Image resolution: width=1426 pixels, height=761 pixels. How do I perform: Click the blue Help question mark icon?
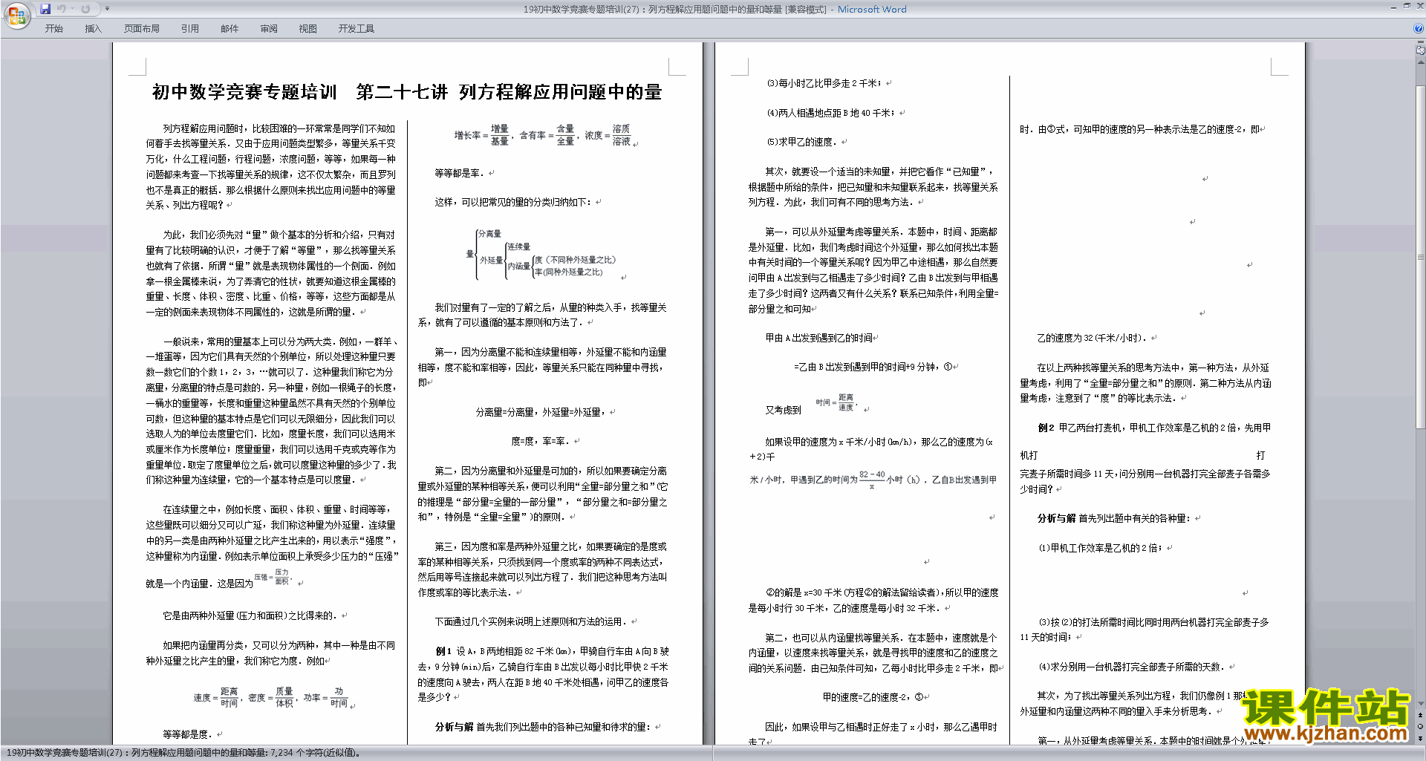[1419, 28]
